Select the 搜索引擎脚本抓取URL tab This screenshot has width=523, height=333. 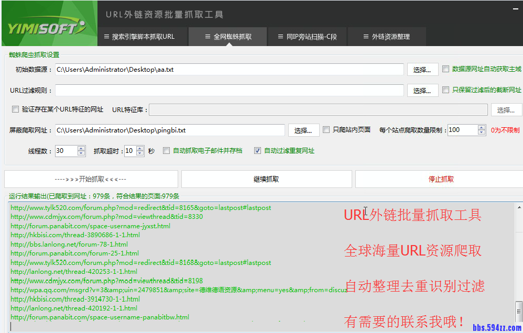[143, 37]
